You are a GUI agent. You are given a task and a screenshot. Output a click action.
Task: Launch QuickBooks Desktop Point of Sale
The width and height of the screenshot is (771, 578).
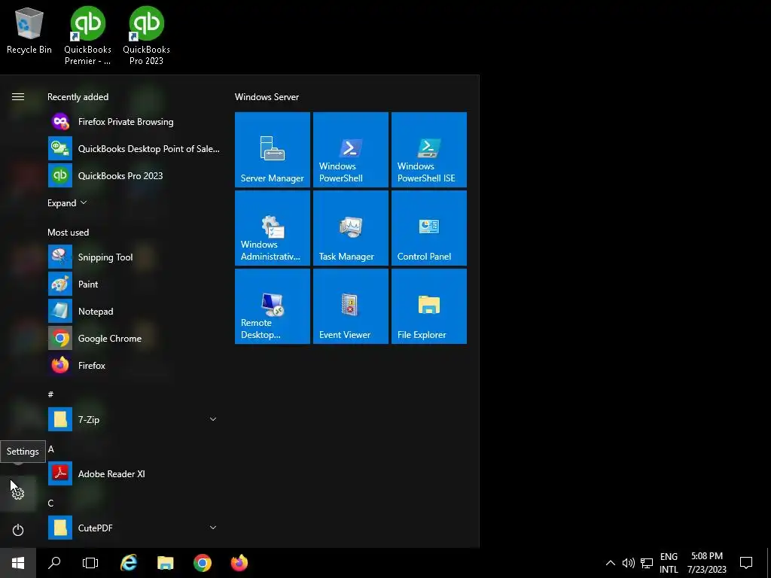click(134, 148)
